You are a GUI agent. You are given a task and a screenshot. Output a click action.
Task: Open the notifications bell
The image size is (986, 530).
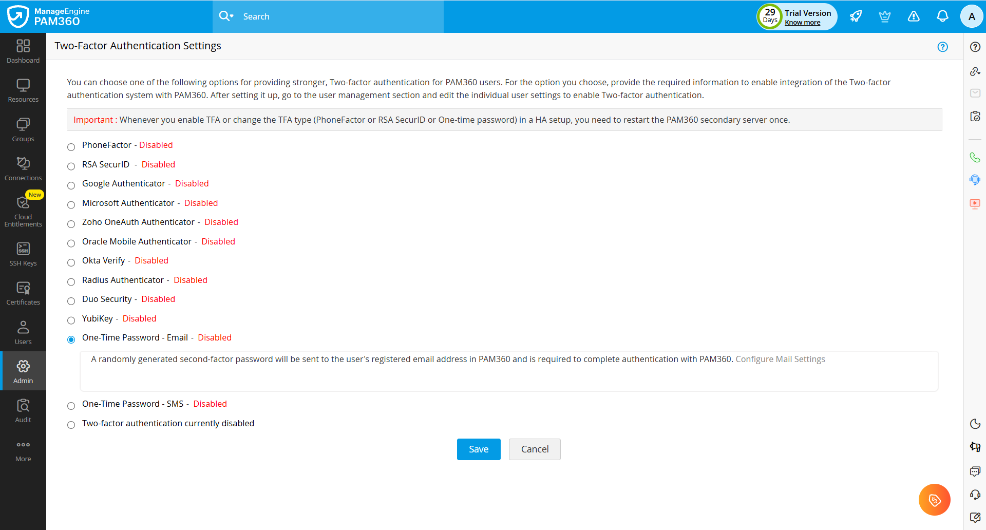click(942, 16)
